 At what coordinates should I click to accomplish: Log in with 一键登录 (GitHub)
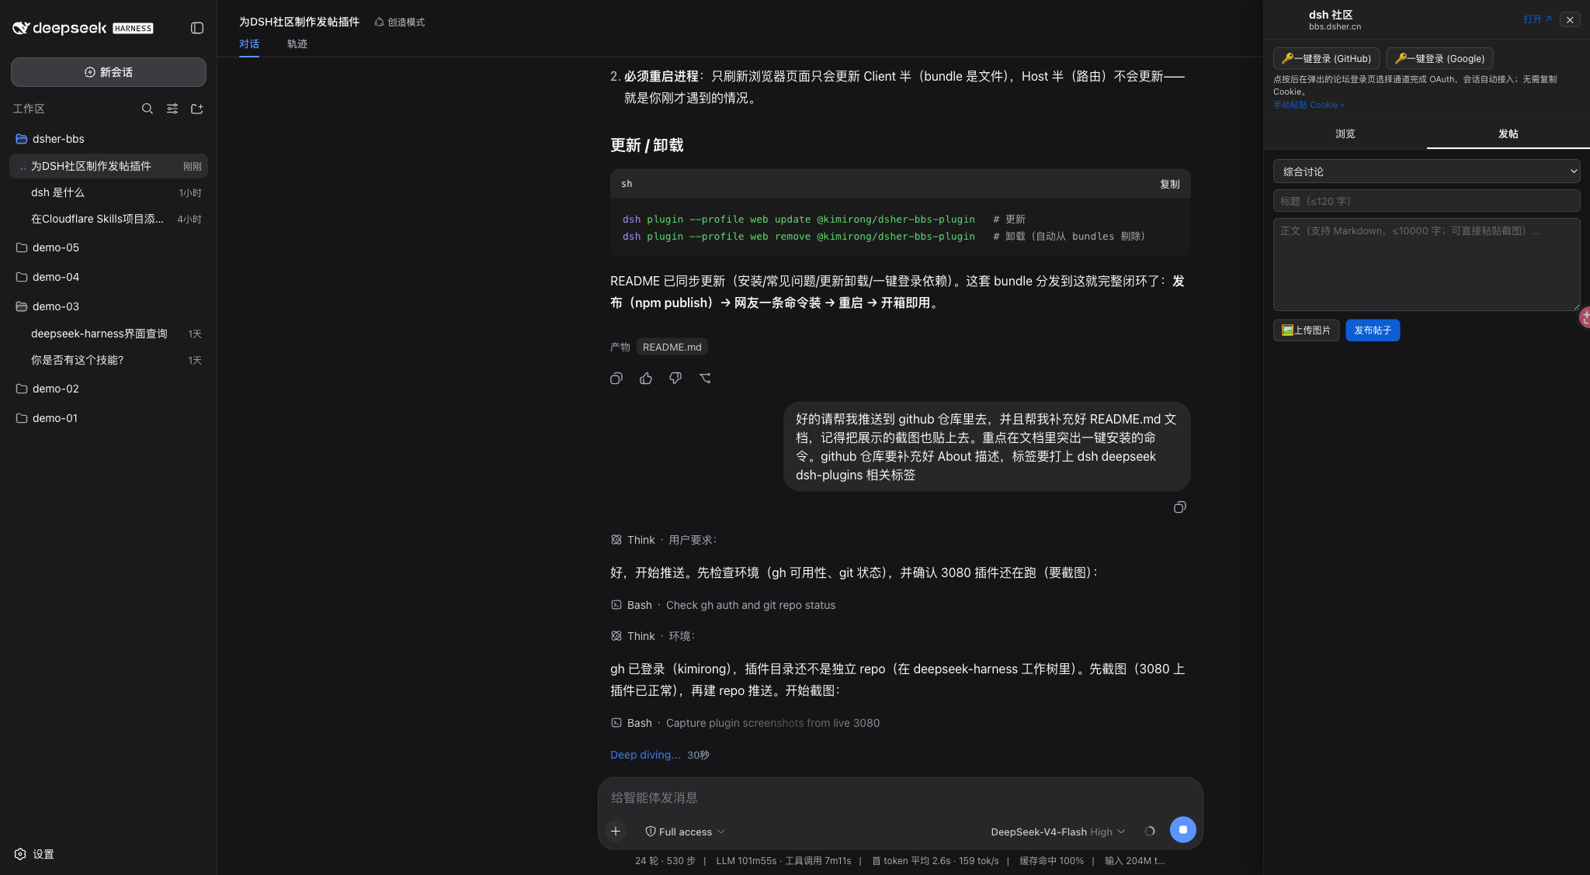click(x=1326, y=59)
